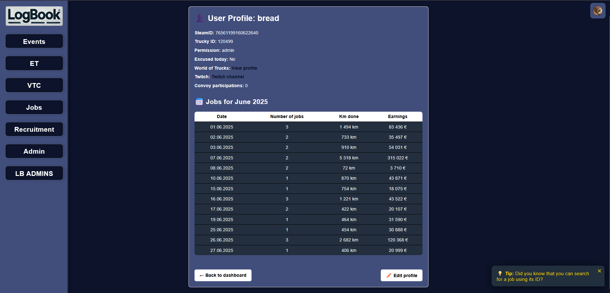The height and width of the screenshot is (293, 610).
Task: Close the tip notification
Action: click(x=599, y=271)
